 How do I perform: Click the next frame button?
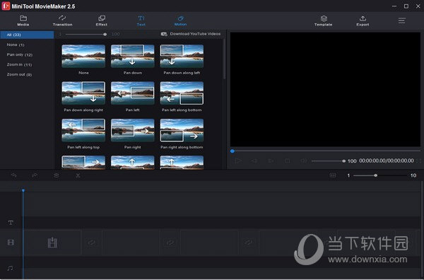coord(271,161)
